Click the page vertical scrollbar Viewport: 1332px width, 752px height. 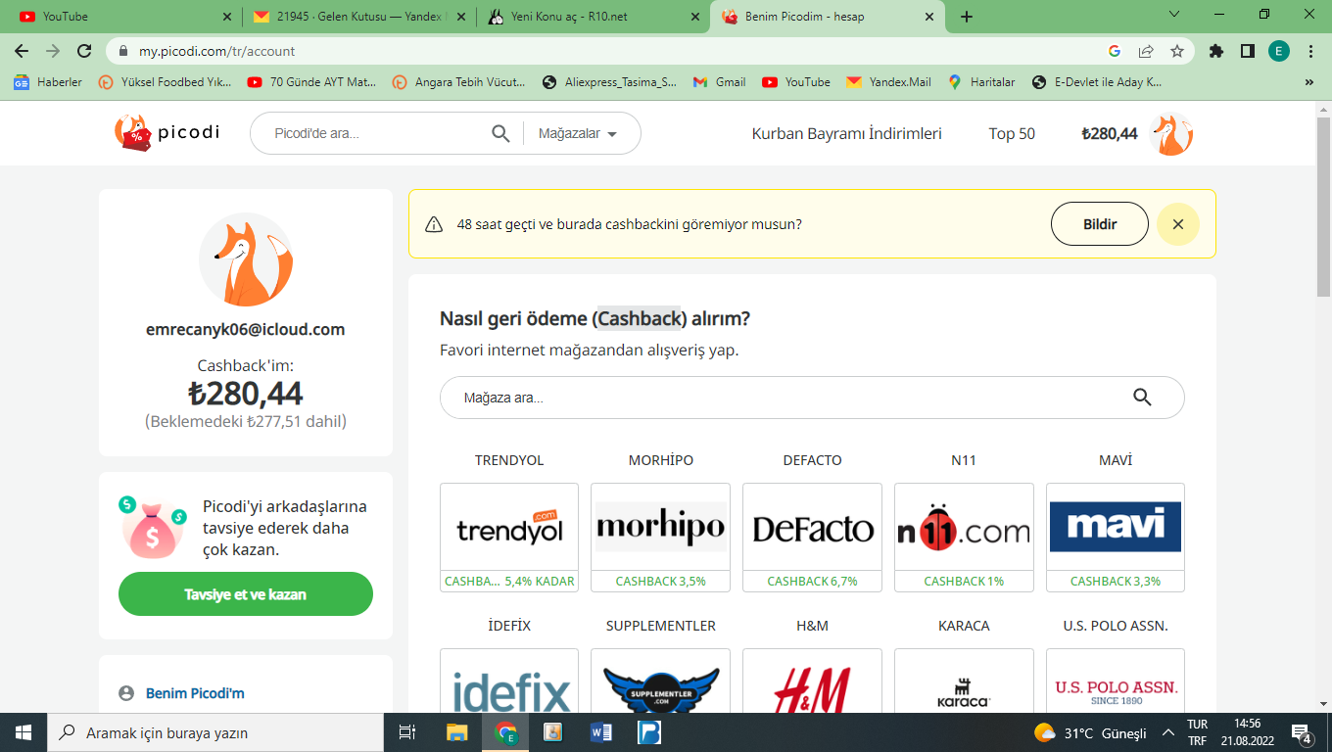coord(1323,206)
